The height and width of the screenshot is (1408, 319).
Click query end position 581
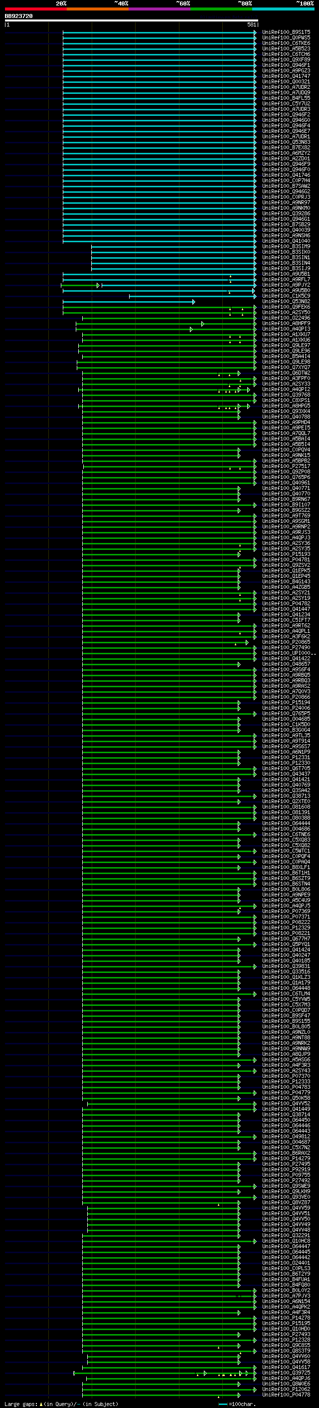251,24
